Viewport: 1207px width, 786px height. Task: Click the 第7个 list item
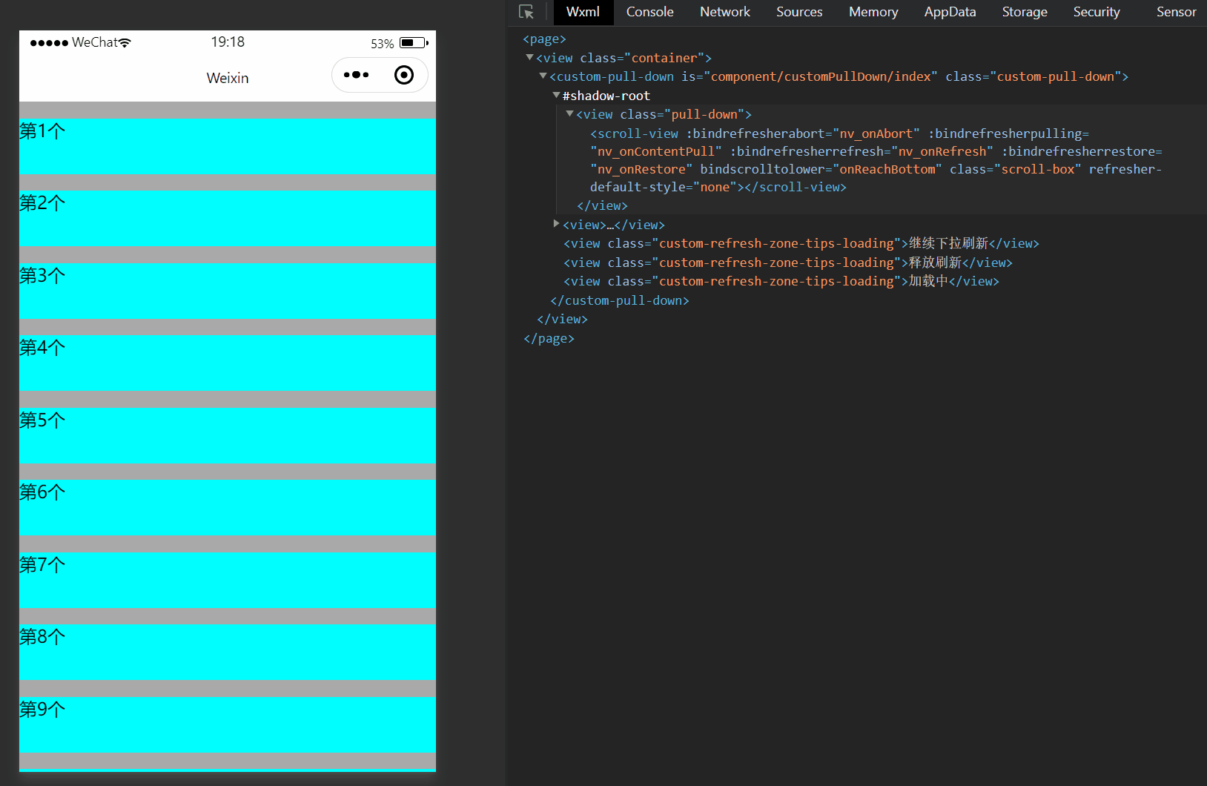click(228, 580)
